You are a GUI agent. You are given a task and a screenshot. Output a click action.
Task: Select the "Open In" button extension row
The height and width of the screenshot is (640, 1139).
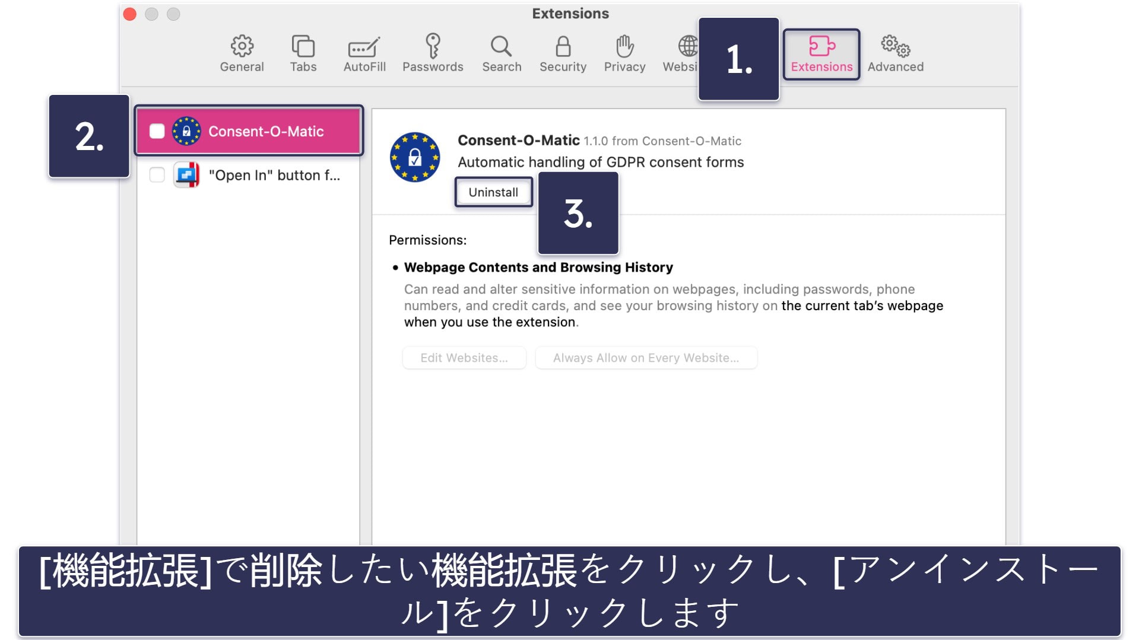pyautogui.click(x=249, y=175)
